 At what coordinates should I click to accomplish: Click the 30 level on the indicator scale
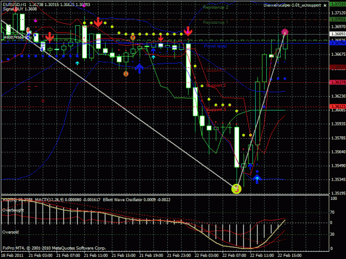(332, 234)
